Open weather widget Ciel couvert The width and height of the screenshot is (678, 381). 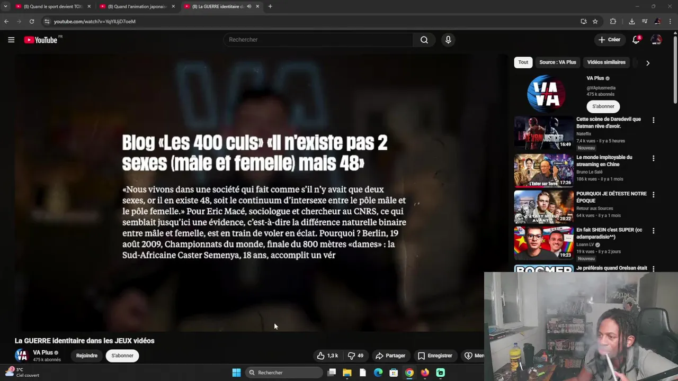point(22,372)
